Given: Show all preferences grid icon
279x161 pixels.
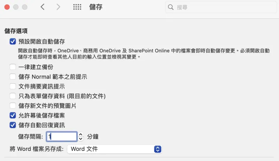Looking at the screenshot, I should [x=77, y=7].
